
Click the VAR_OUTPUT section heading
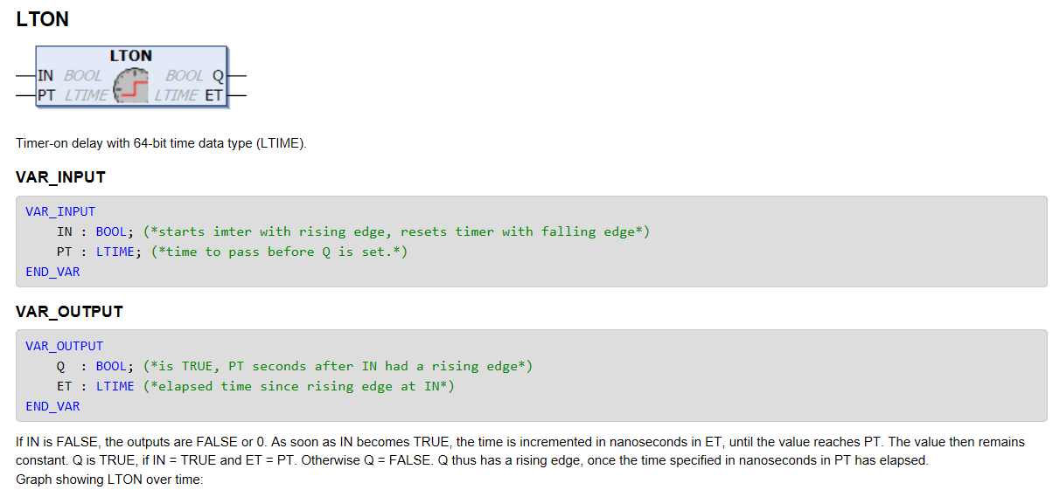coord(69,312)
